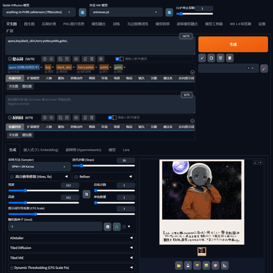Refresh the 外挂 VAE 模型 list
The image size is (273, 273).
(169, 12)
